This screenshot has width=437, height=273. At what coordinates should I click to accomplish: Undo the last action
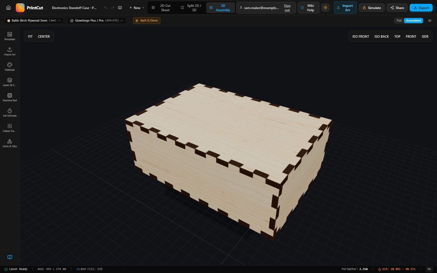[106, 8]
